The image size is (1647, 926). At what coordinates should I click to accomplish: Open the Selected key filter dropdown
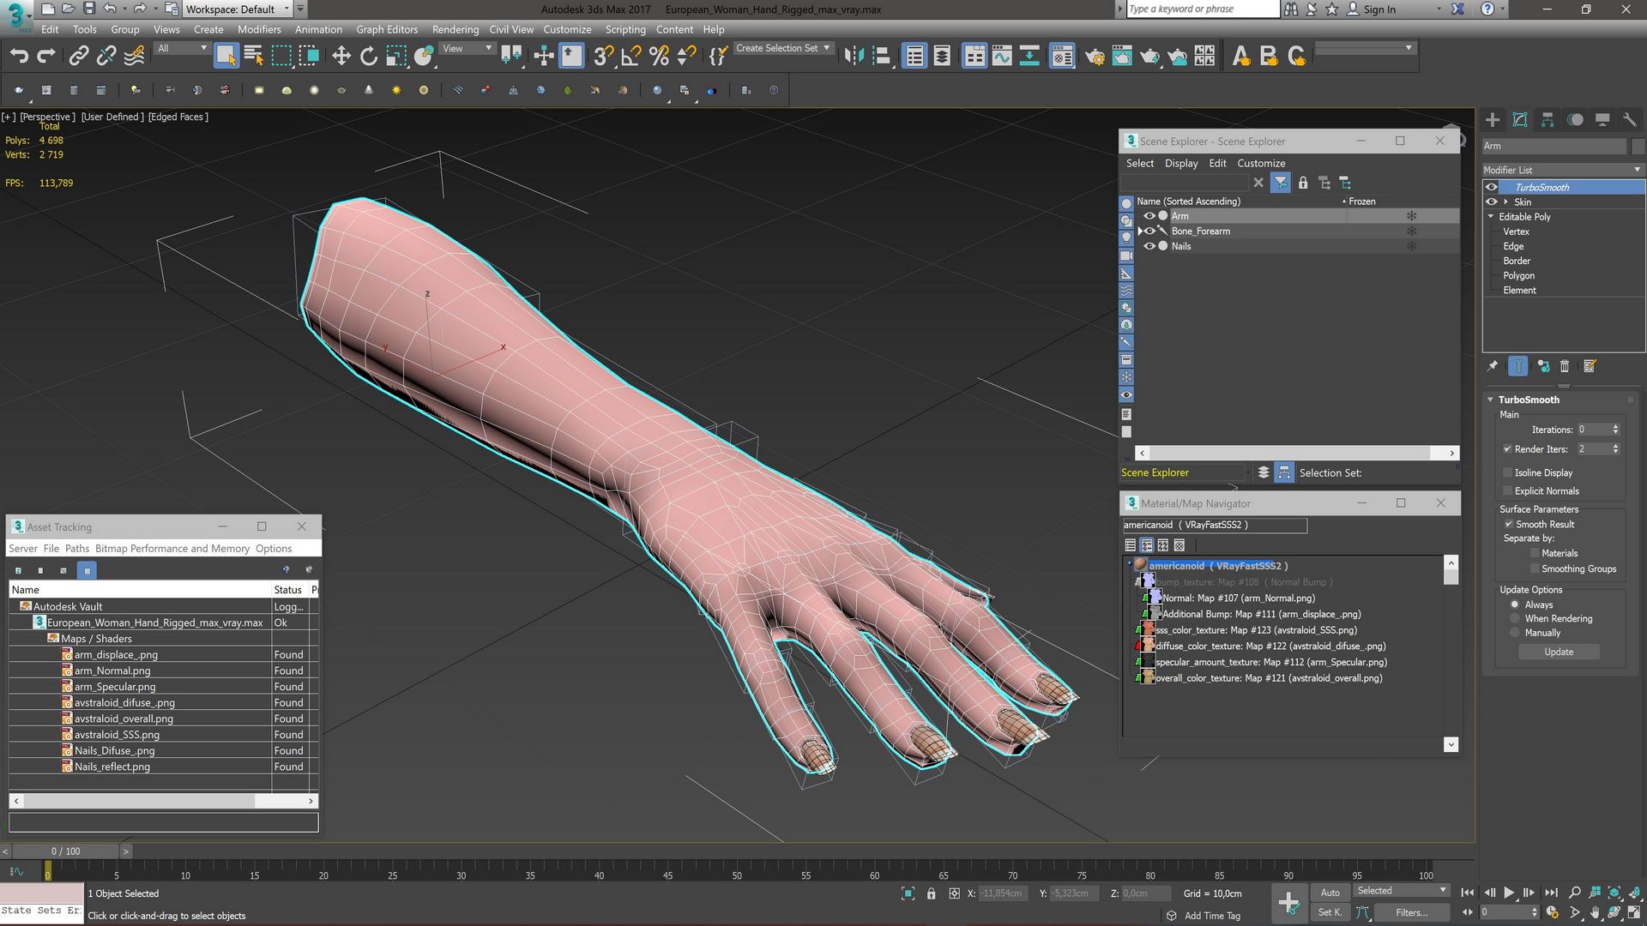point(1401,891)
